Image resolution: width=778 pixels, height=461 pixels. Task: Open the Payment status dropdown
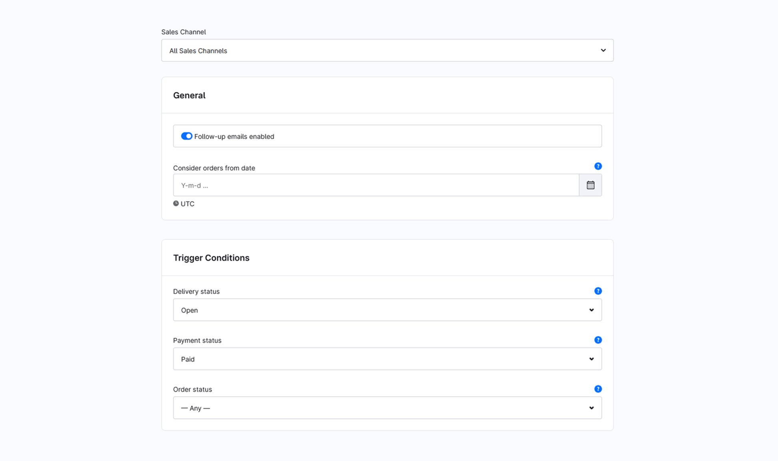(387, 359)
